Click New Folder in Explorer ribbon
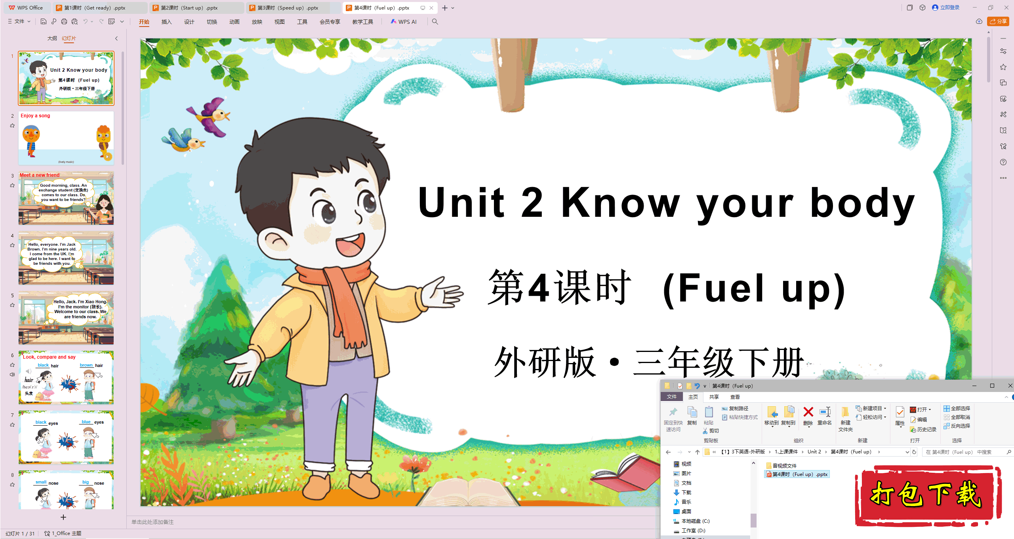The width and height of the screenshot is (1014, 539). (846, 419)
